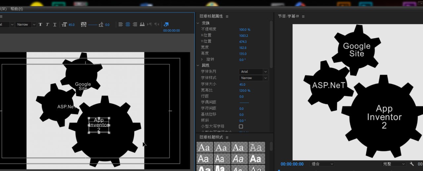Open program monitor wrench settings

[412, 164]
